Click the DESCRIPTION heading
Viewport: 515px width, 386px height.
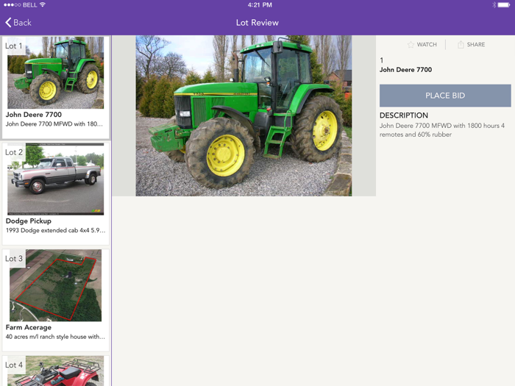click(x=404, y=115)
